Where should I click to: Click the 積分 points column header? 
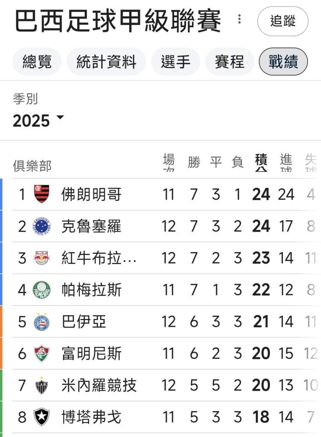coord(261,162)
